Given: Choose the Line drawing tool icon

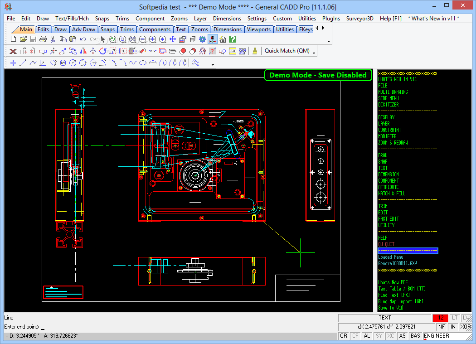Looking at the screenshot, I should coord(23,63).
